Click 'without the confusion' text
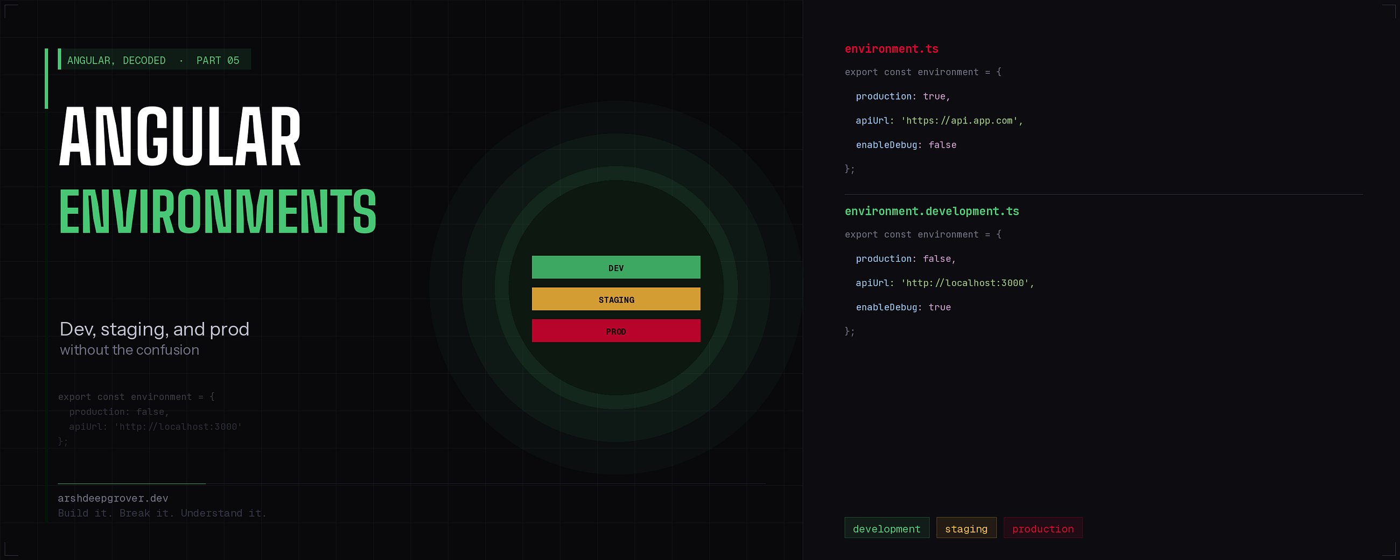The height and width of the screenshot is (560, 1400). (129, 349)
